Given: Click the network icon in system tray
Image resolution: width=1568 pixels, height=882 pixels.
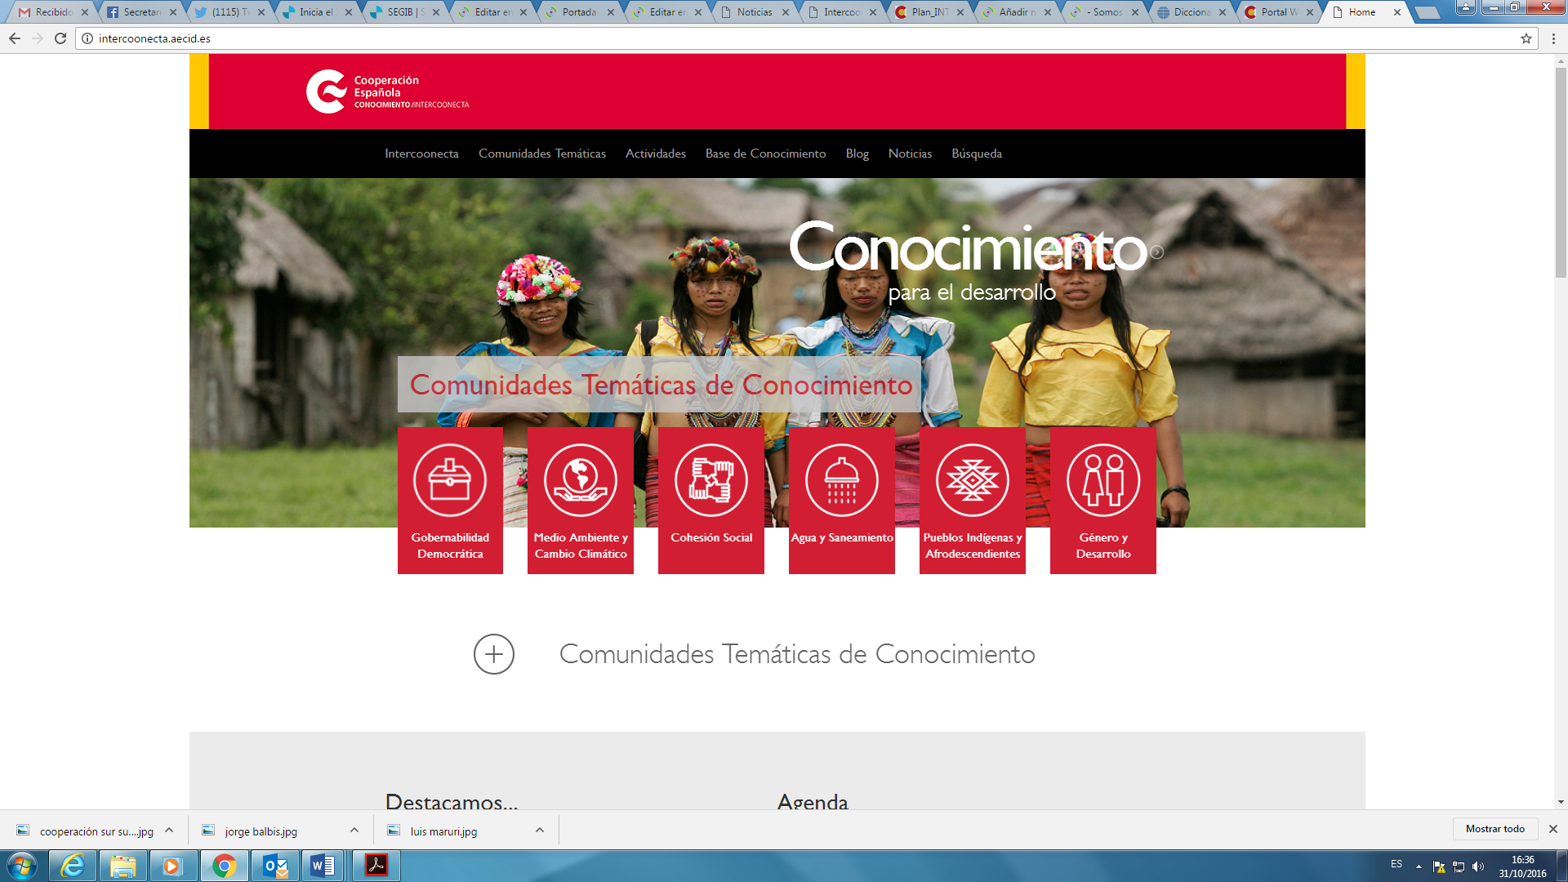Looking at the screenshot, I should pos(1459,866).
